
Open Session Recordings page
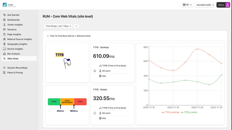pyautogui.click(x=19, y=68)
